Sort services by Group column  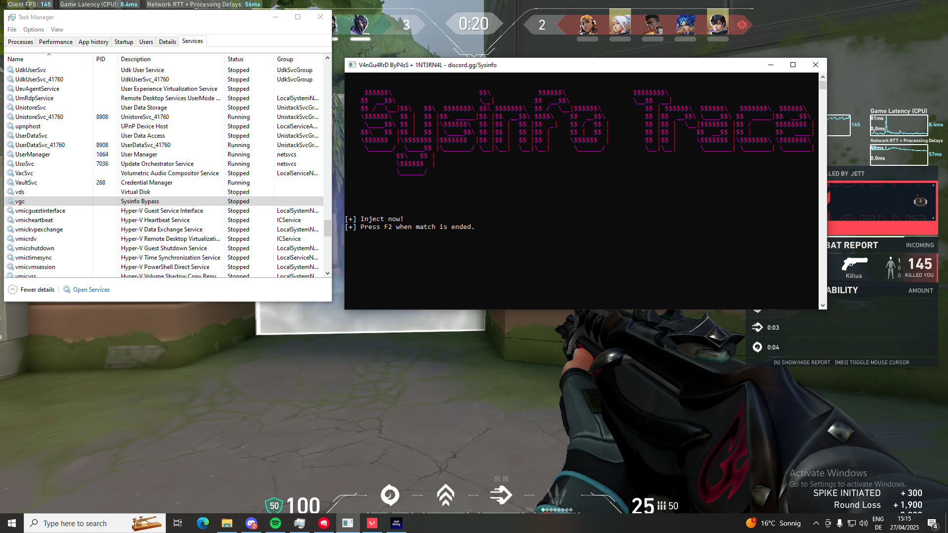pyautogui.click(x=298, y=59)
